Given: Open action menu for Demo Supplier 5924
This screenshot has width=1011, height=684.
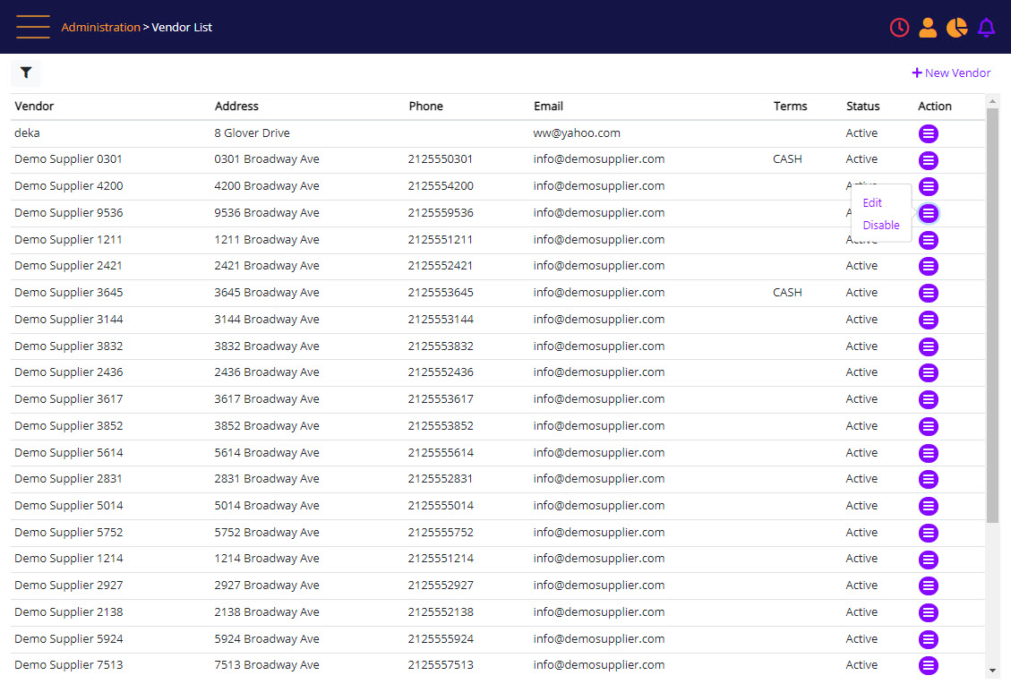Looking at the screenshot, I should pos(928,639).
